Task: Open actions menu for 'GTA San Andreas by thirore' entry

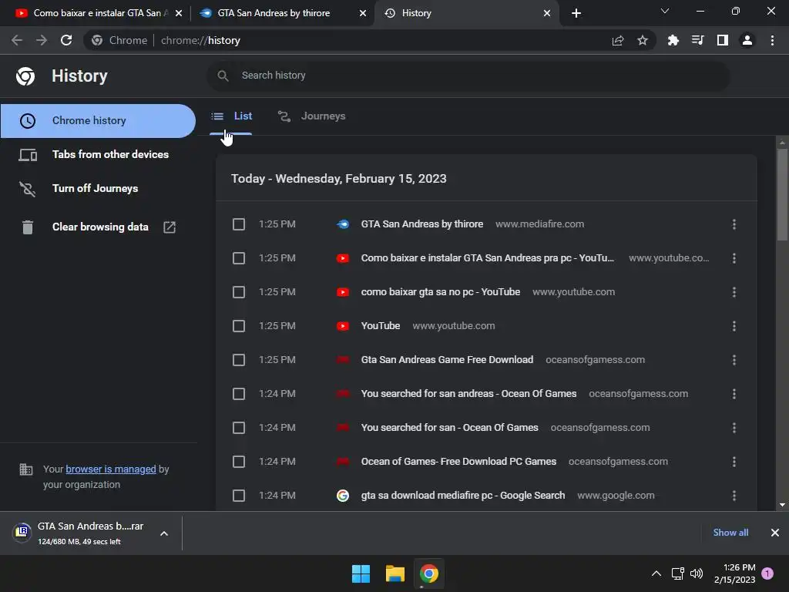Action: pyautogui.click(x=734, y=224)
